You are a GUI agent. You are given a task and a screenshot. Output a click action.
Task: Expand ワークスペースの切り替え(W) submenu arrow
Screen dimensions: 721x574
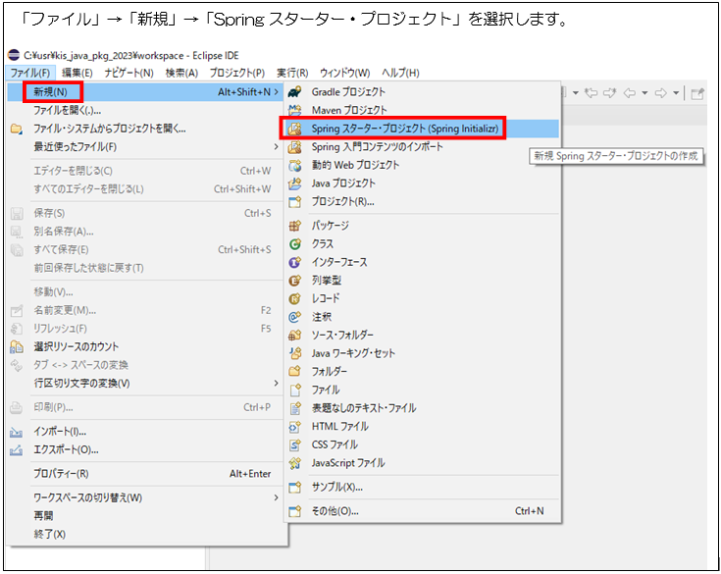tap(276, 497)
